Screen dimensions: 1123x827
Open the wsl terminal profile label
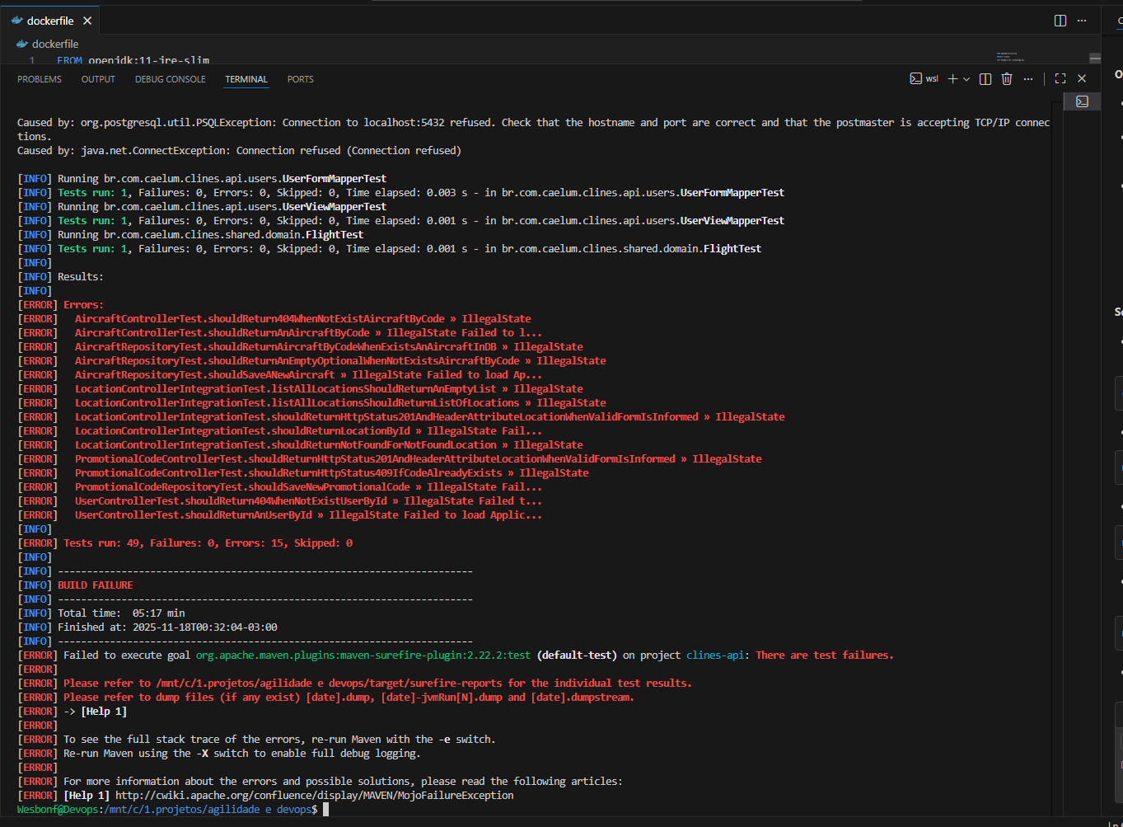click(x=924, y=79)
